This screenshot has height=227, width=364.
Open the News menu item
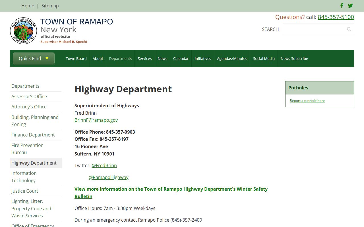(162, 58)
